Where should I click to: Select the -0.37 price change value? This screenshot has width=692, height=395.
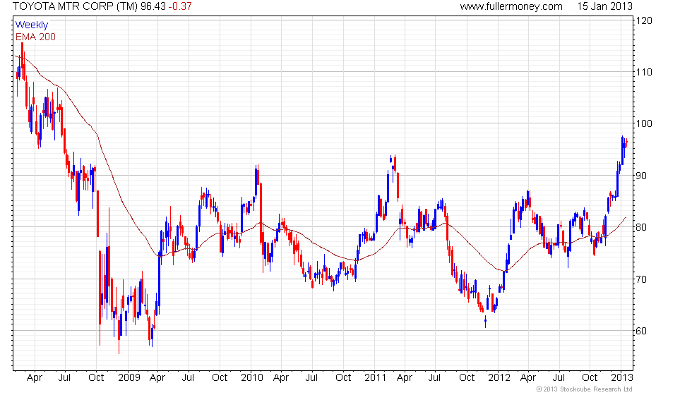tap(180, 6)
